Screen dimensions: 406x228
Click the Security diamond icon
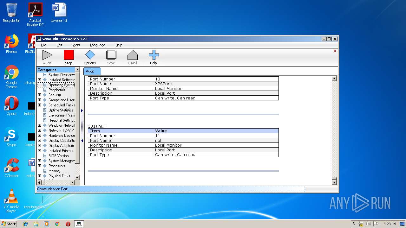pos(45,95)
